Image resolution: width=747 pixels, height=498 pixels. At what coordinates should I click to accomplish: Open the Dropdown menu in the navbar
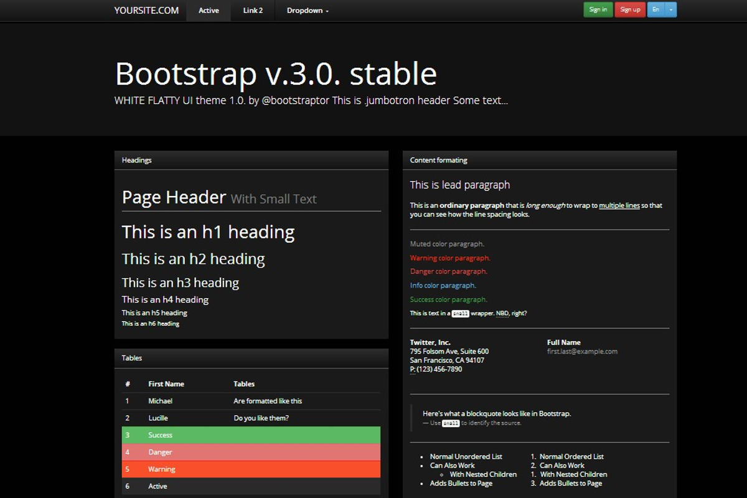[304, 10]
